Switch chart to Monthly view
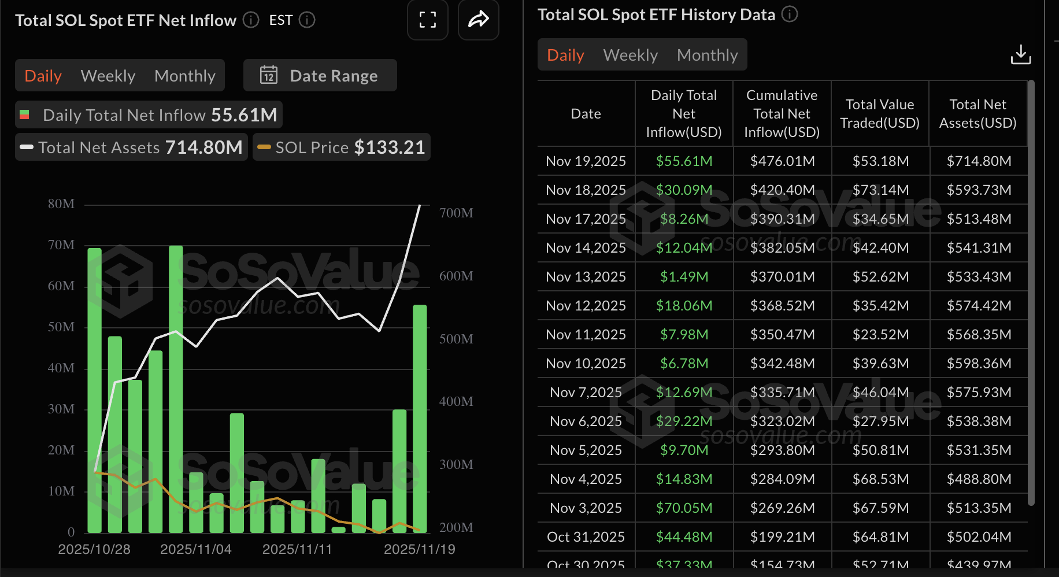 (x=184, y=76)
